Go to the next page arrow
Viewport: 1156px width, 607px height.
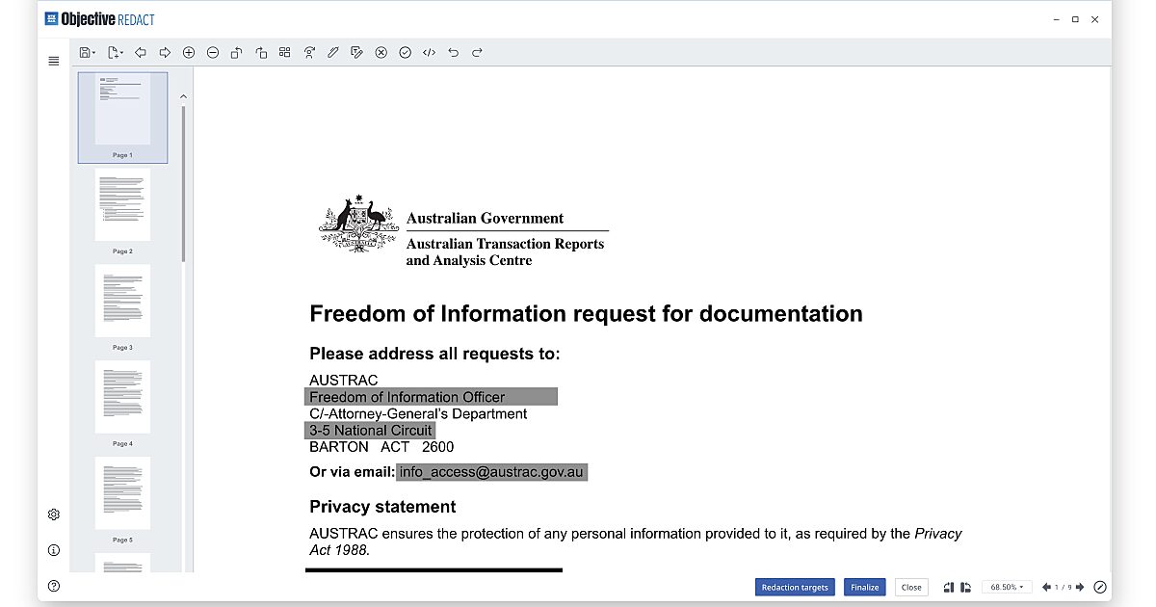[1080, 587]
